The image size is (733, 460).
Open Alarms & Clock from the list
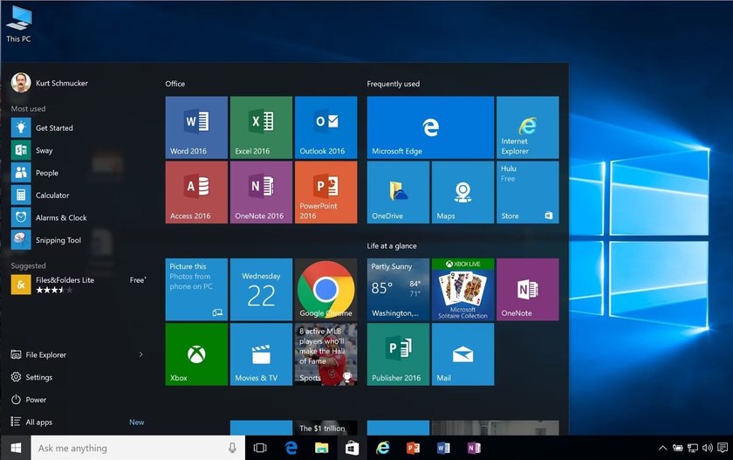[79, 217]
